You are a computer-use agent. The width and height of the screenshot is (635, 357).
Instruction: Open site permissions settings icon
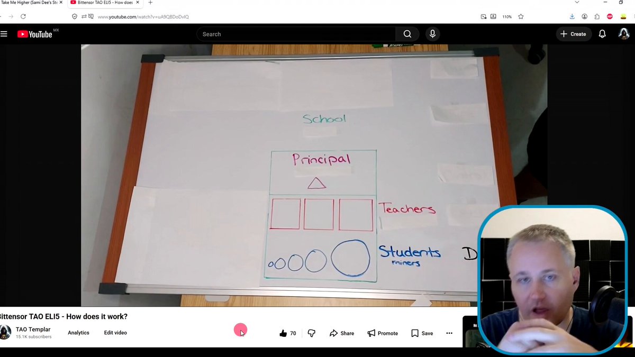84,16
